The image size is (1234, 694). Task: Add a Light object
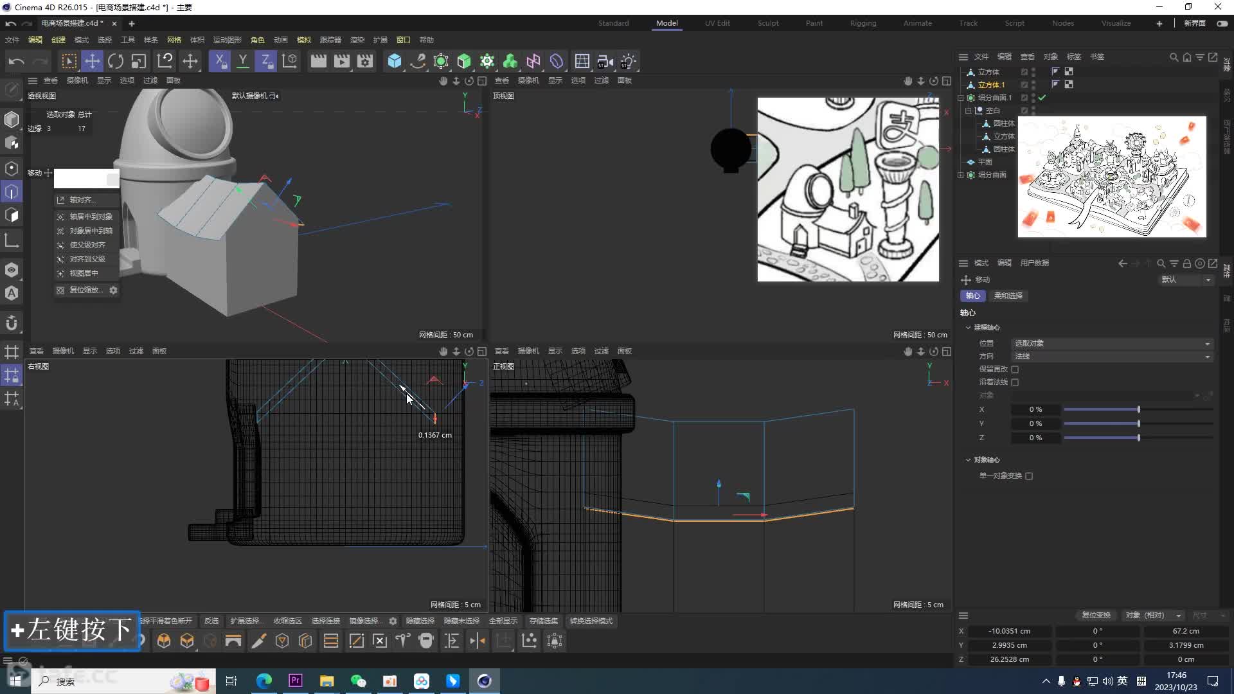pyautogui.click(x=629, y=62)
